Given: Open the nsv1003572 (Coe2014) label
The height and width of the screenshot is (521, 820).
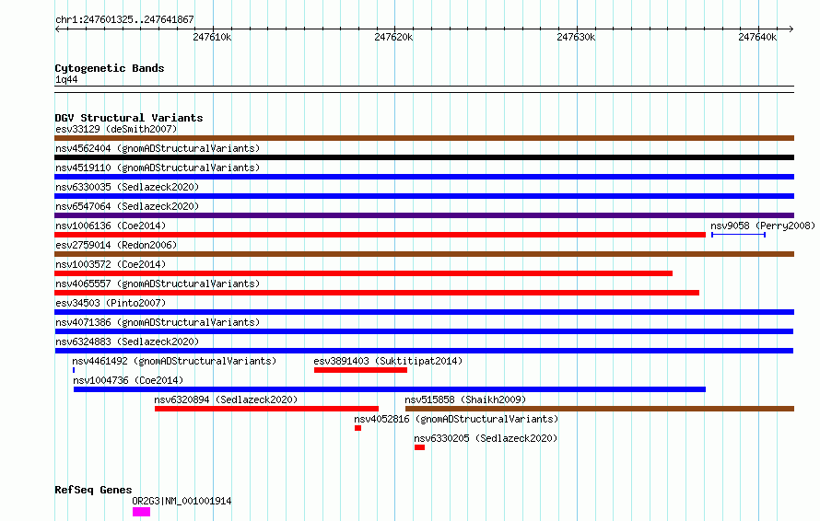Looking at the screenshot, I should tap(111, 264).
